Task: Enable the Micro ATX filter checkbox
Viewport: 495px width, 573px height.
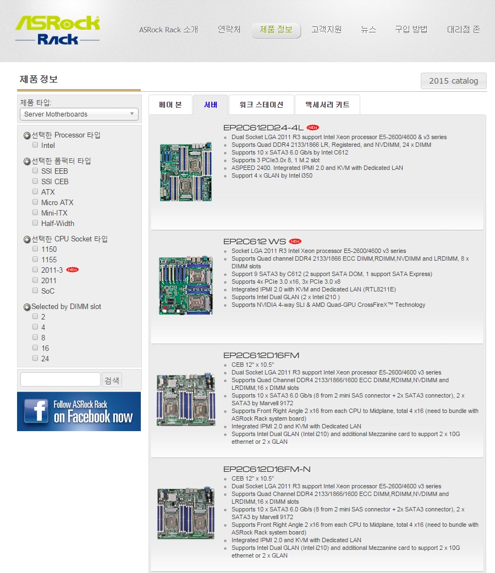Action: point(35,202)
